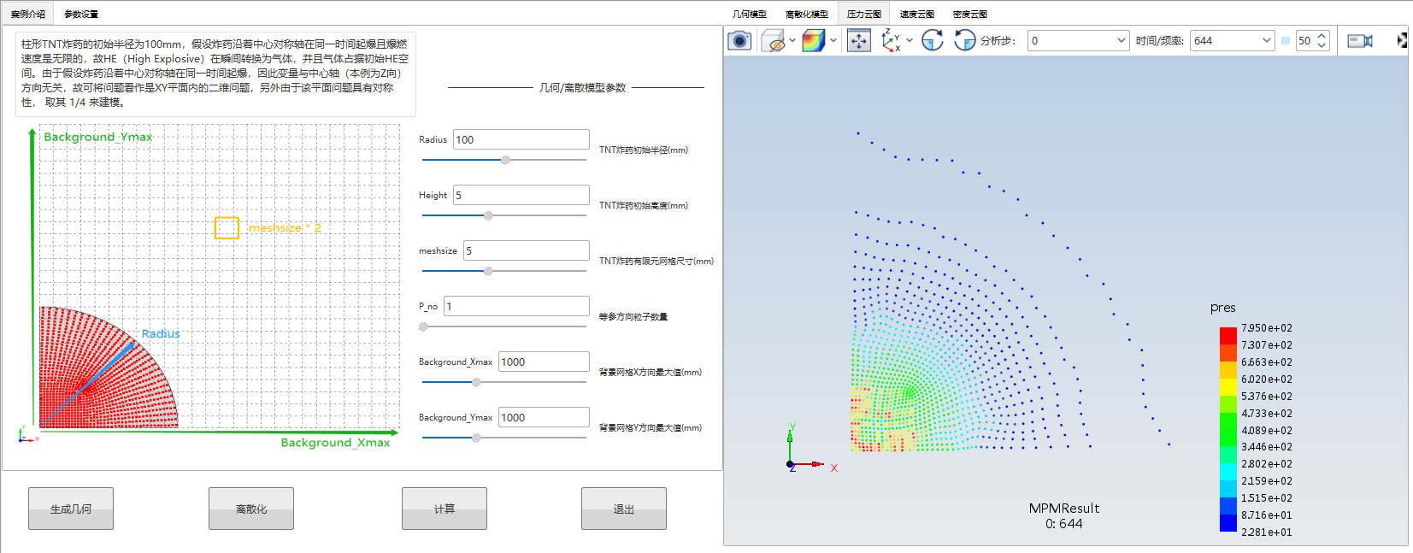Click the P_no slider handle

coord(423,327)
